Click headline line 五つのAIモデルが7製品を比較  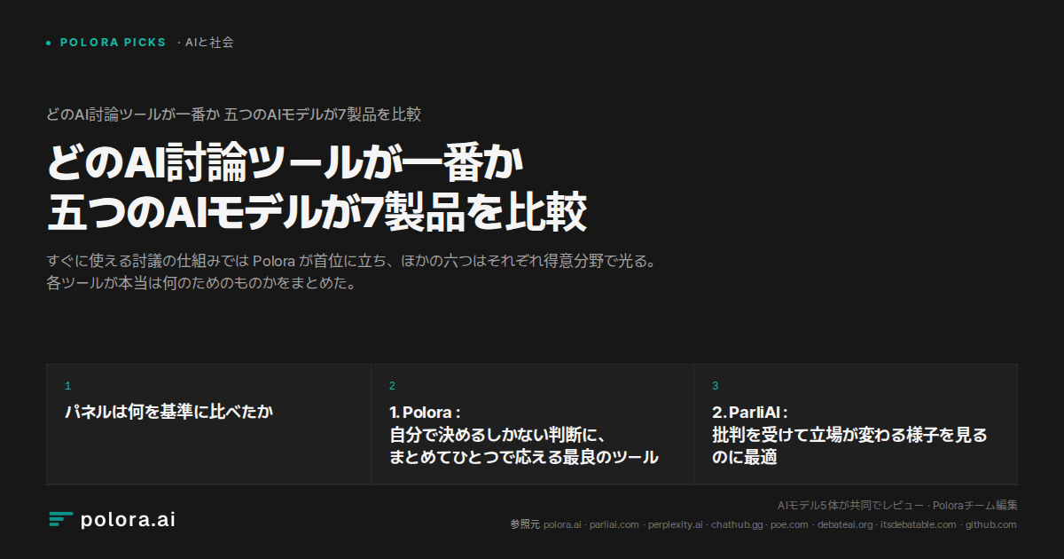pos(317,213)
